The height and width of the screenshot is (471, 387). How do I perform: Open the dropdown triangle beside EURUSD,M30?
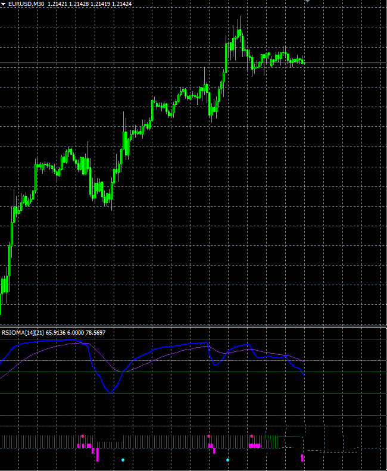(4, 4)
